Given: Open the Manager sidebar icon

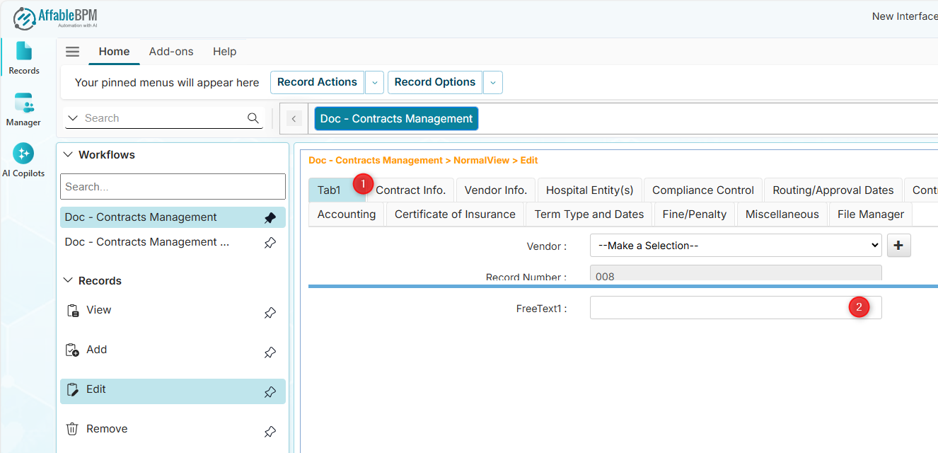Looking at the screenshot, I should (23, 109).
